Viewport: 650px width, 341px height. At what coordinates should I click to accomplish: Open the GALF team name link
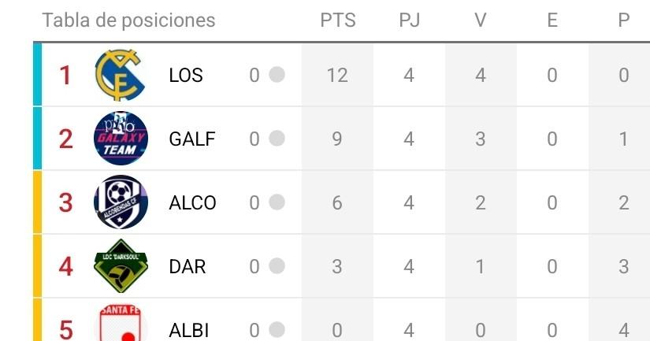click(192, 139)
